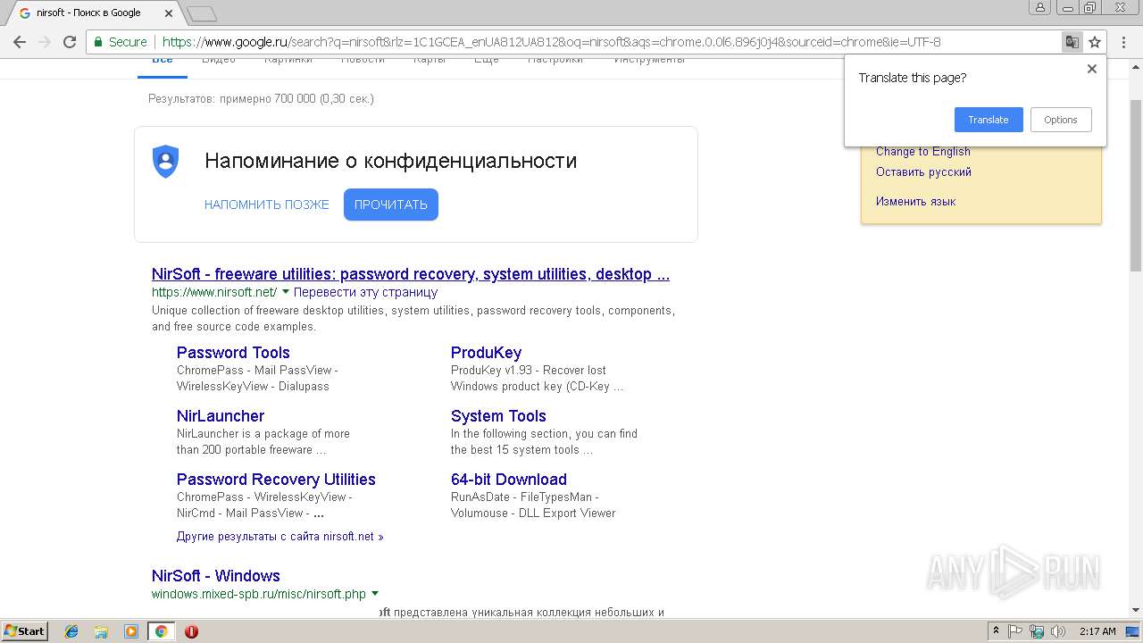Click the Show desktop tray icon
The height and width of the screenshot is (643, 1143).
1132,631
